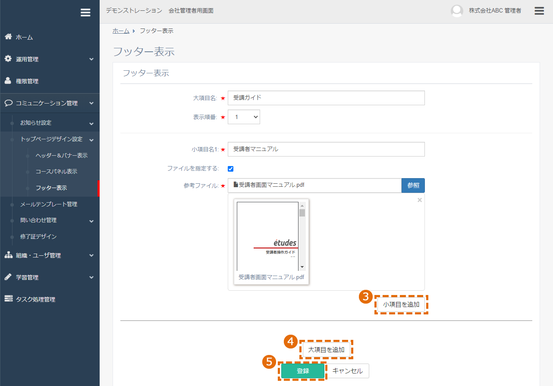The width and height of the screenshot is (553, 386).
Task: Expand the 組織・ユーザ管理 chevron
Action: [x=91, y=255]
